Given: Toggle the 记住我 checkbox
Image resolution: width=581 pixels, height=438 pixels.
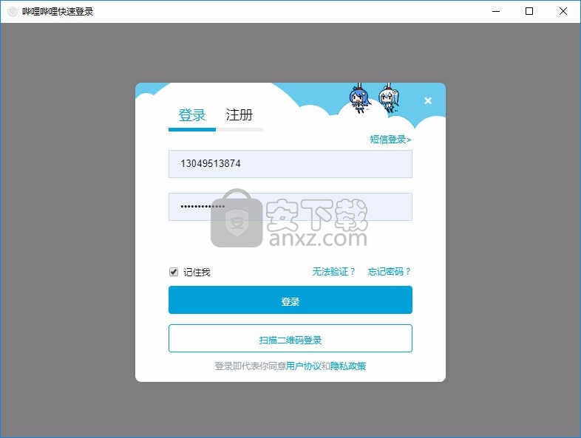Looking at the screenshot, I should pyautogui.click(x=174, y=272).
